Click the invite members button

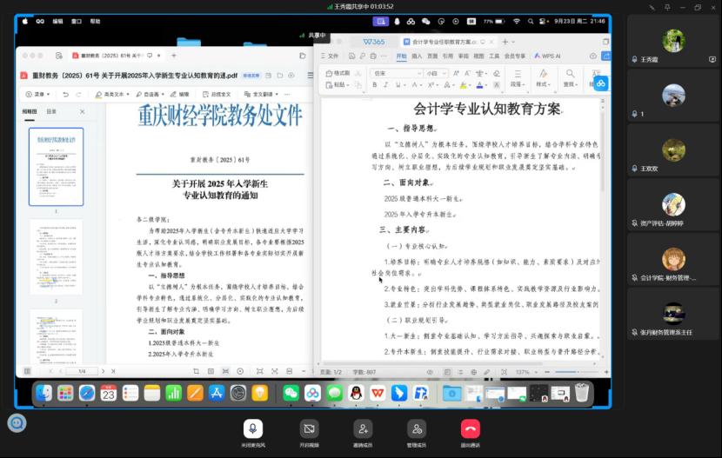tap(363, 428)
